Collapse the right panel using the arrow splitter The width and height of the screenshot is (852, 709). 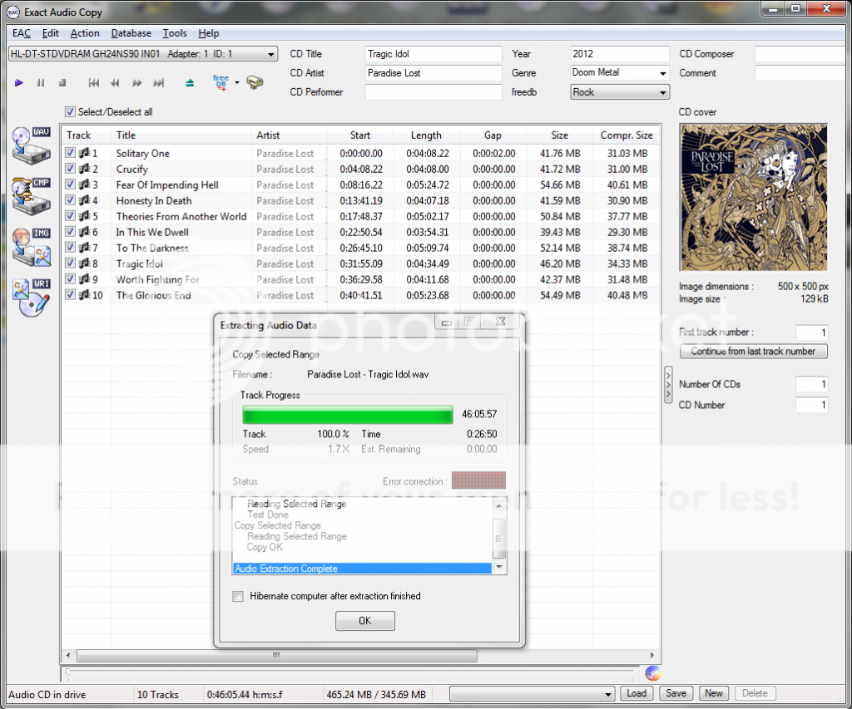(668, 385)
